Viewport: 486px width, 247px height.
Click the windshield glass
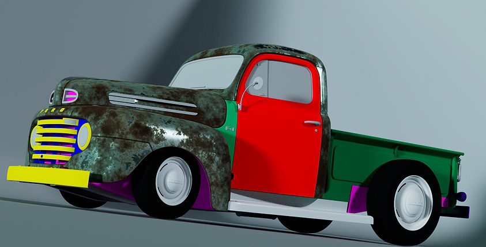click(207, 72)
